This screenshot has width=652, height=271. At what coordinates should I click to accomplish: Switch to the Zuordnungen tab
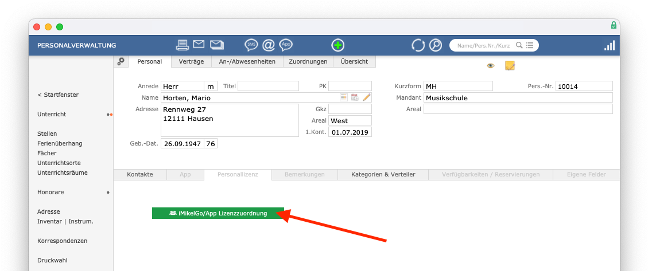coord(308,61)
